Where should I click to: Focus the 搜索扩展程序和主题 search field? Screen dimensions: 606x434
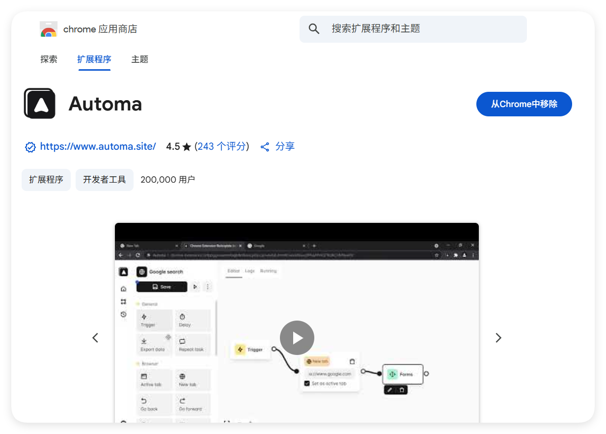(x=422, y=29)
